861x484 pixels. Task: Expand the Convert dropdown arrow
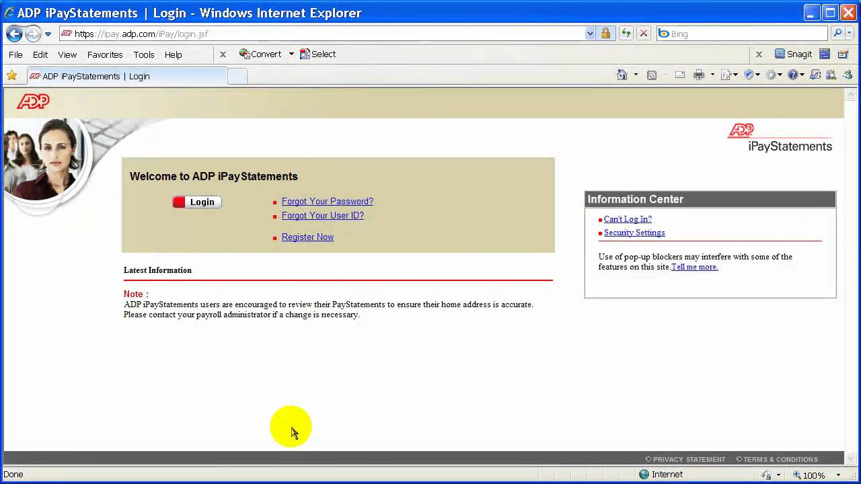coord(291,54)
